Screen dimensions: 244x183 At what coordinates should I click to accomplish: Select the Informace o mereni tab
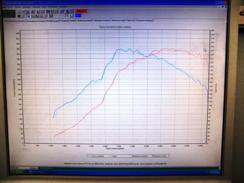click(x=102, y=21)
